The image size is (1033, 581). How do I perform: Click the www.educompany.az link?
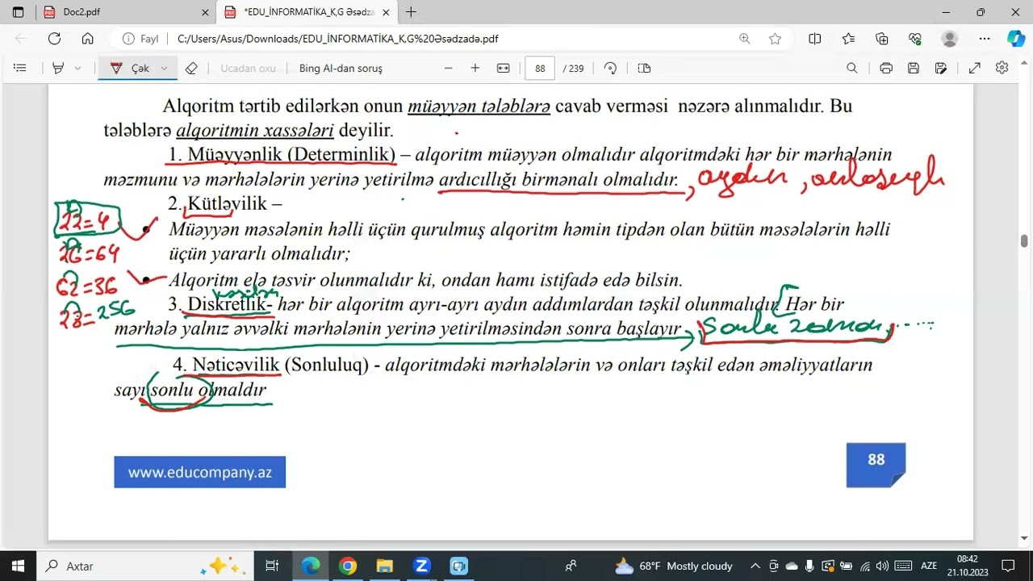199,473
